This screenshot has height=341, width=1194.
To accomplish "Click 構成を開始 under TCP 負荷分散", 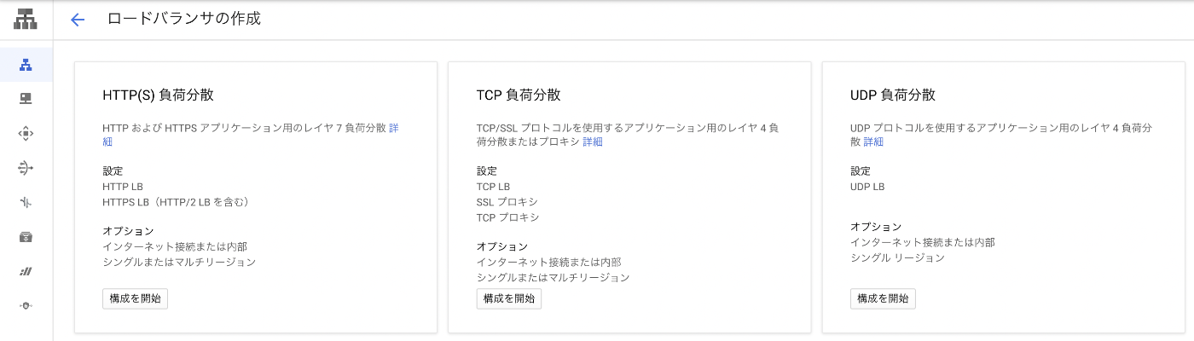I will 509,298.
